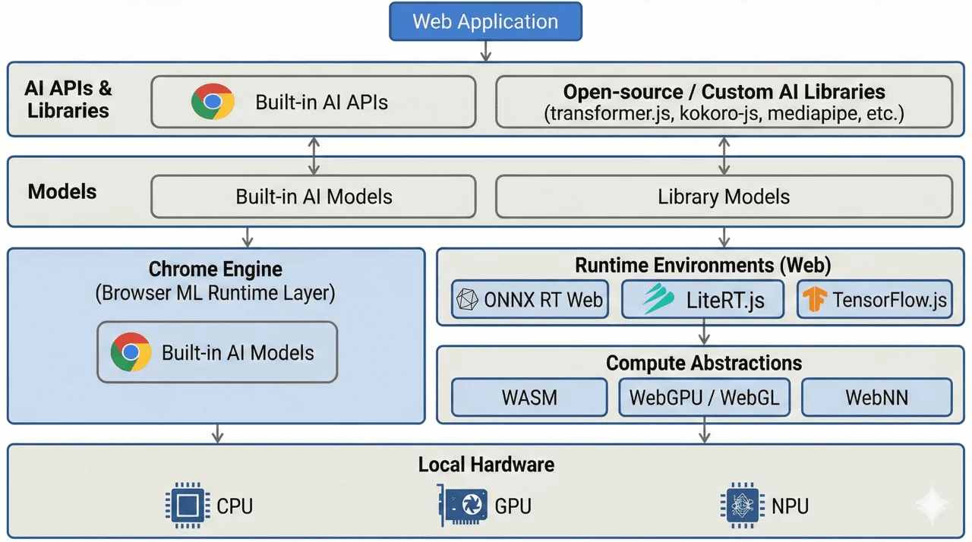
Task: Click the WebGPU / WebGL box
Action: tap(703, 398)
